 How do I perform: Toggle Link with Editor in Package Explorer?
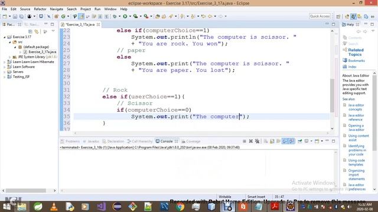click(37, 31)
